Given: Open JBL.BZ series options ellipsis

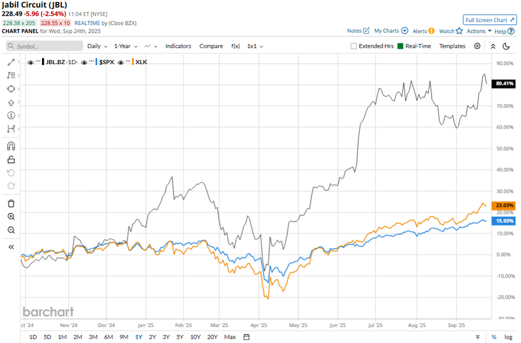Looking at the screenshot, I should point(38,62).
